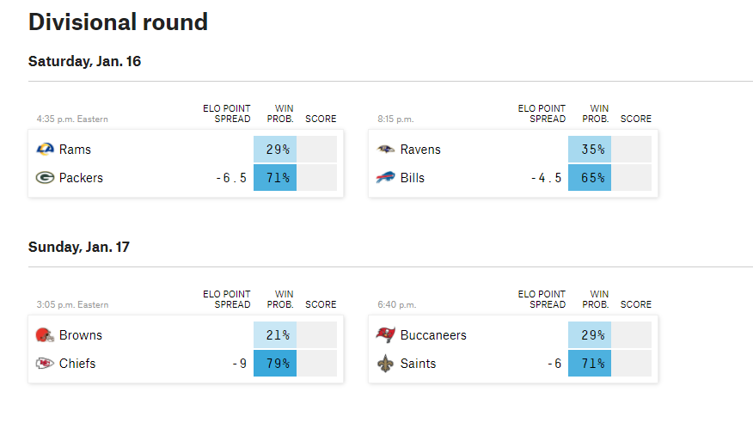Screen dimensions: 753x441
Task: Click the Browns helmet logo
Action: (46, 335)
